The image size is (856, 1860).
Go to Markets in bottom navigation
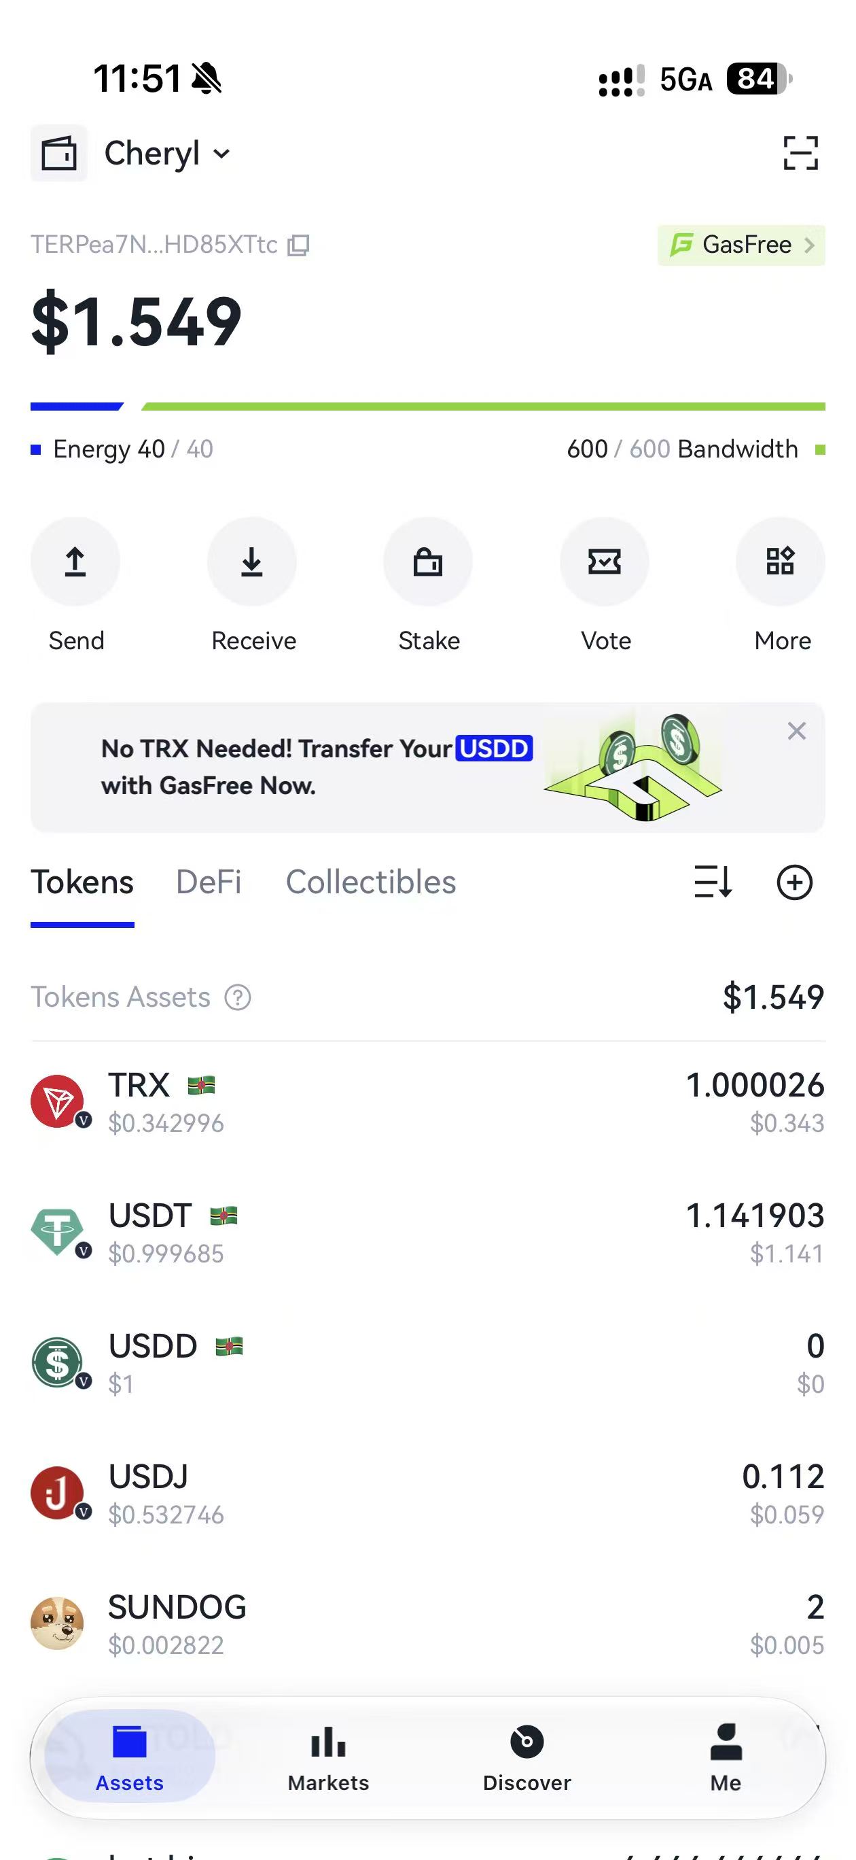328,1757
